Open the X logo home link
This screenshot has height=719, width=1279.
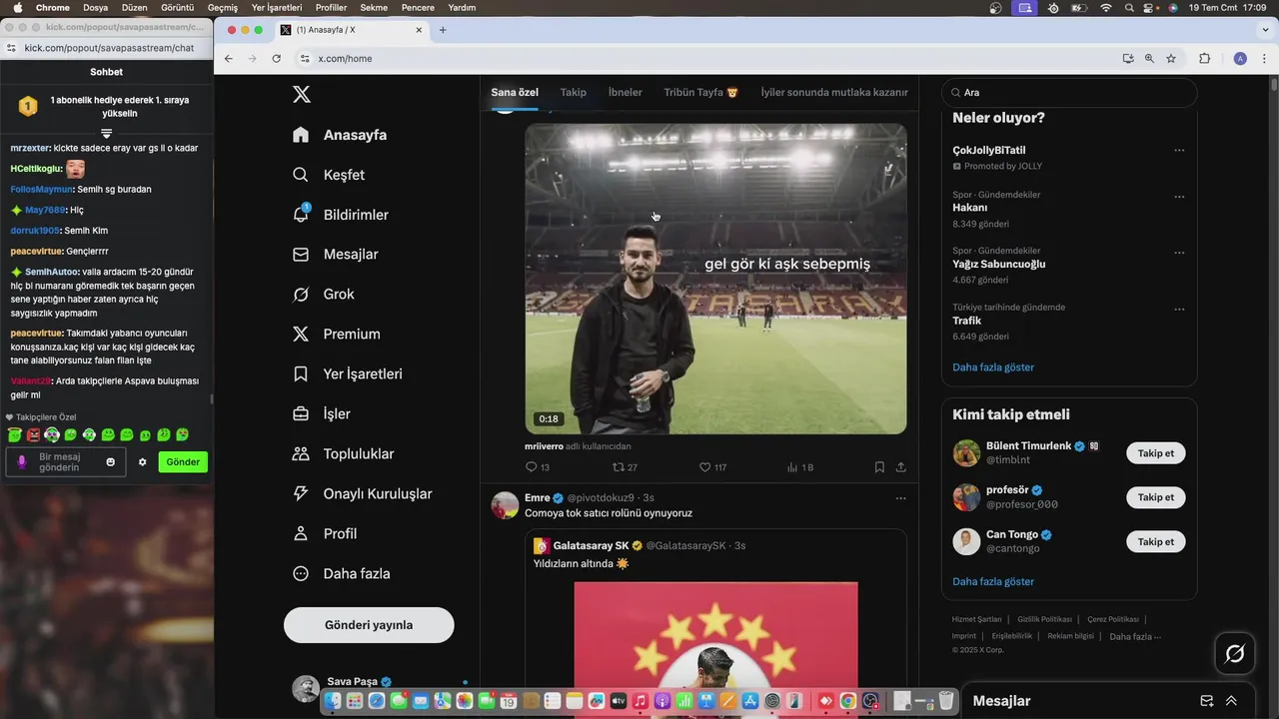[x=301, y=94]
